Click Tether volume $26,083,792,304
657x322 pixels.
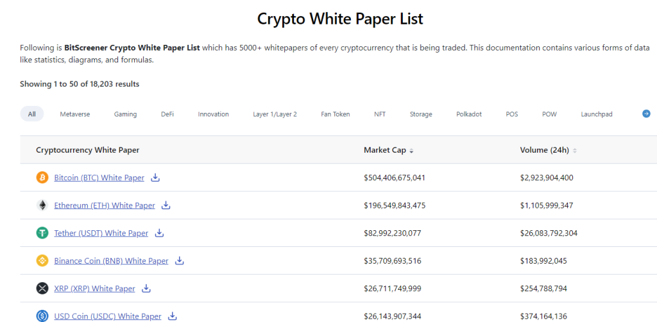[x=549, y=233]
